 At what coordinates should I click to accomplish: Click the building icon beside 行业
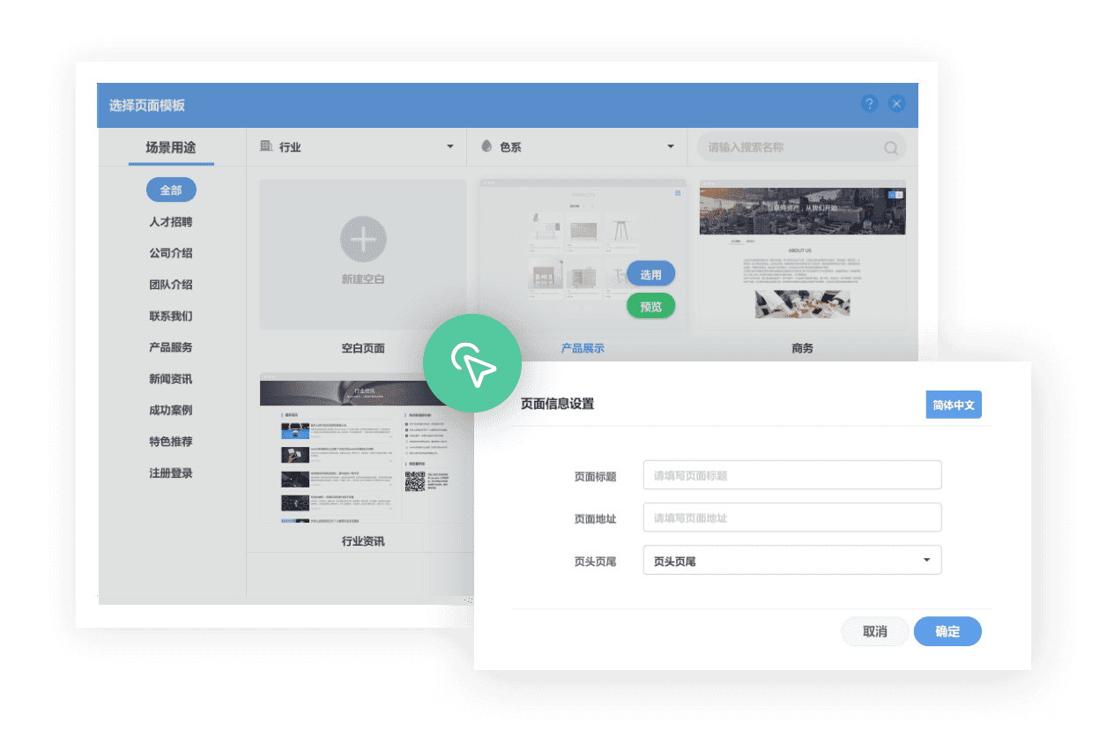pos(265,146)
